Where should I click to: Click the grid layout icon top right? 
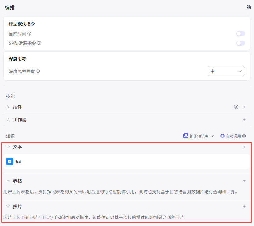[x=248, y=7]
